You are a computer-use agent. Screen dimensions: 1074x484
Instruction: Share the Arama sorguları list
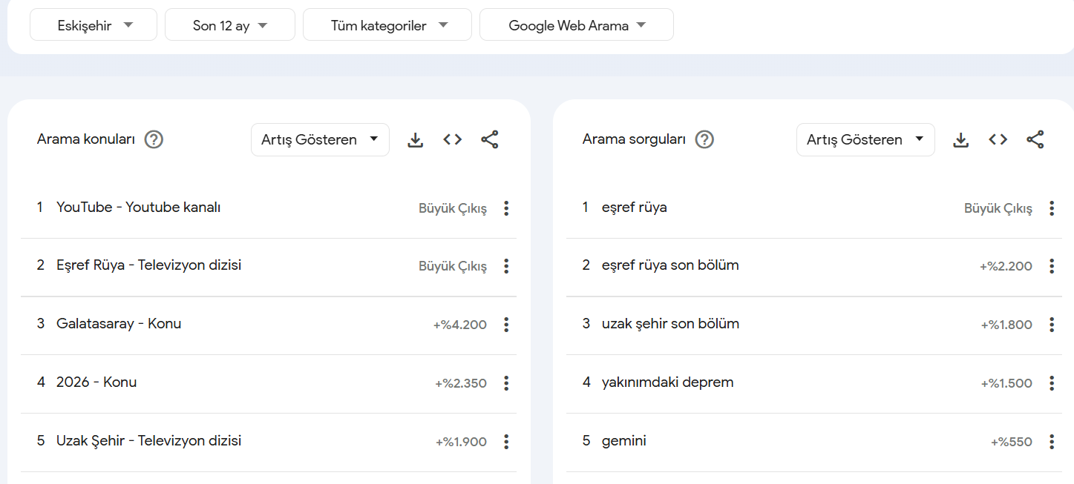(1035, 139)
